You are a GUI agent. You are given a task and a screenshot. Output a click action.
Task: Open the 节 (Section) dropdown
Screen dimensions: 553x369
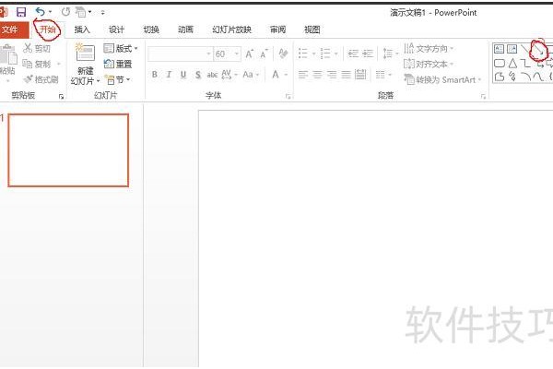coord(118,80)
